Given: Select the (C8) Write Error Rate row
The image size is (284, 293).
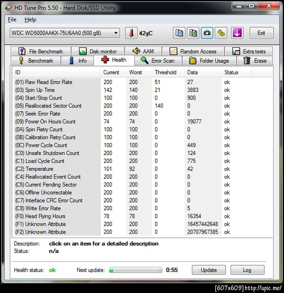Looking at the screenshot, I should (142, 208).
